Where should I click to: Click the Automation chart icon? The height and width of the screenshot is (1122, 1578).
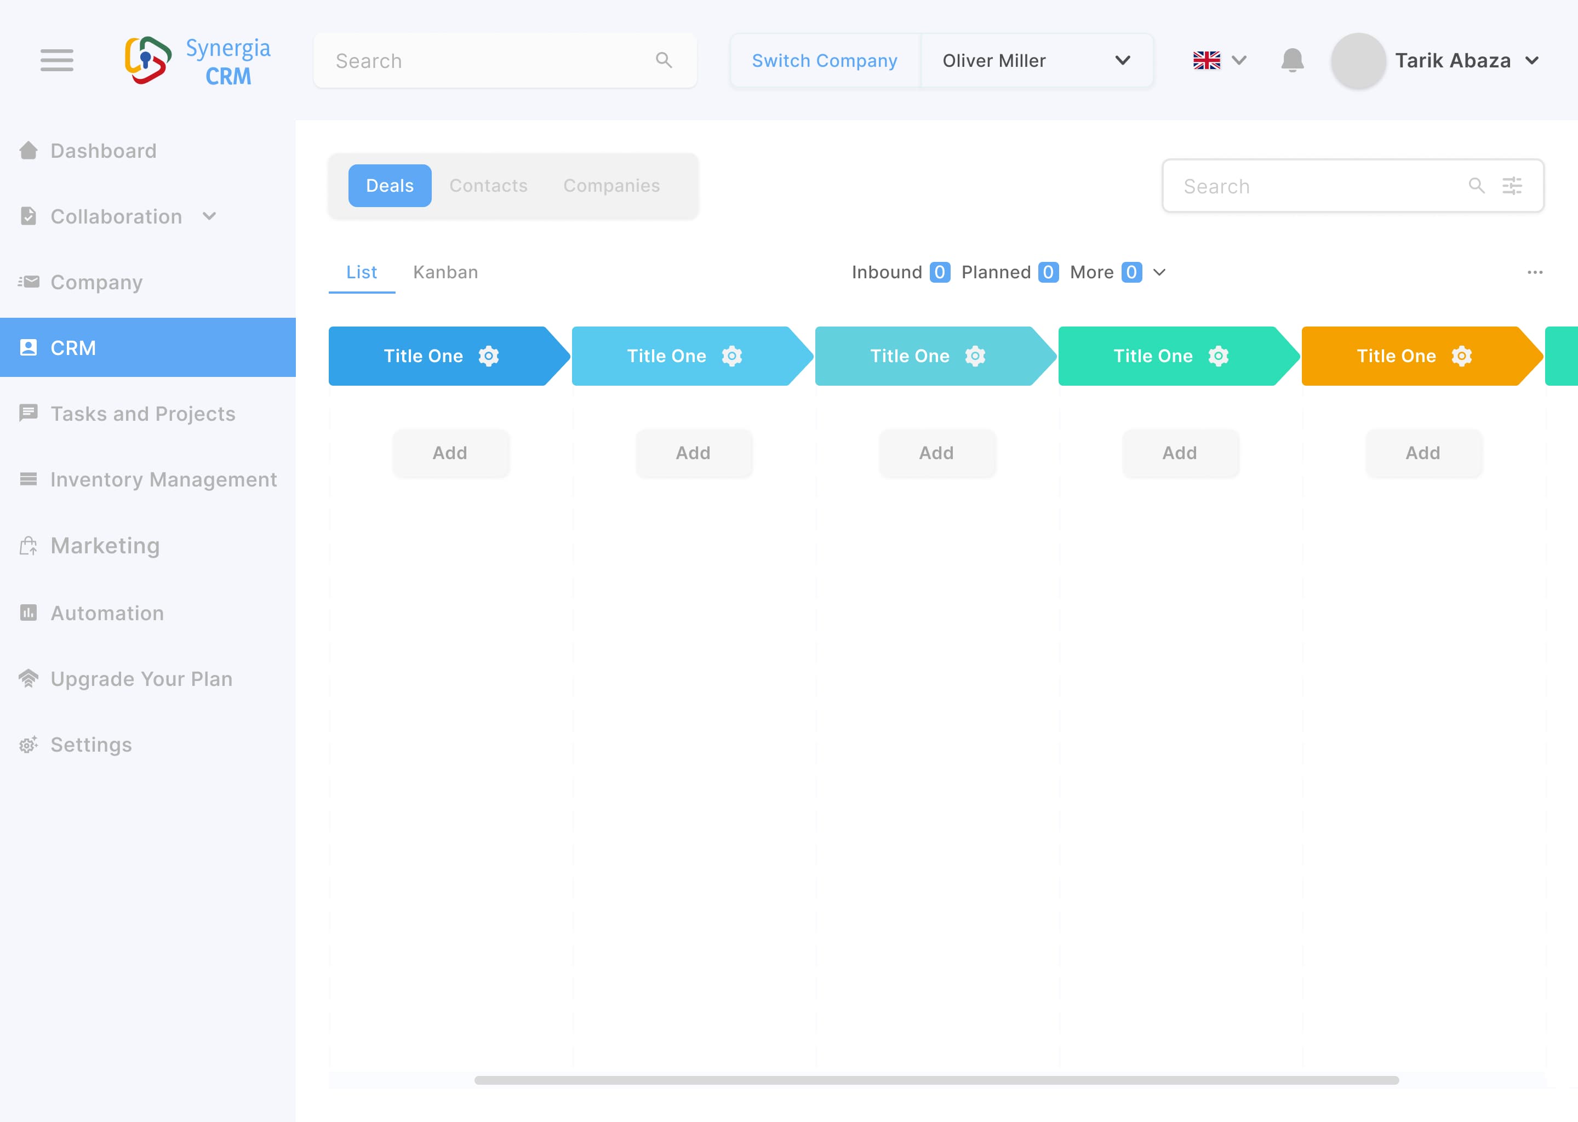click(x=28, y=613)
